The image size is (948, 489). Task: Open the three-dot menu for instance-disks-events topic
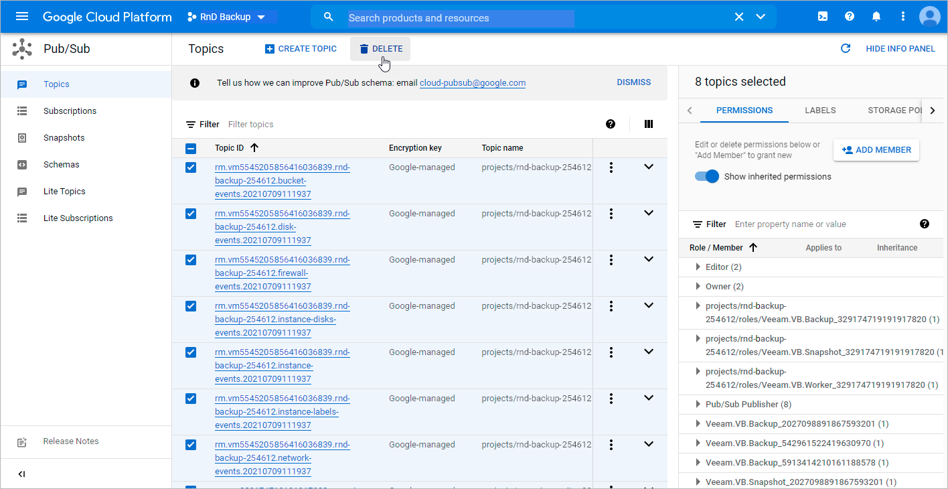point(611,306)
